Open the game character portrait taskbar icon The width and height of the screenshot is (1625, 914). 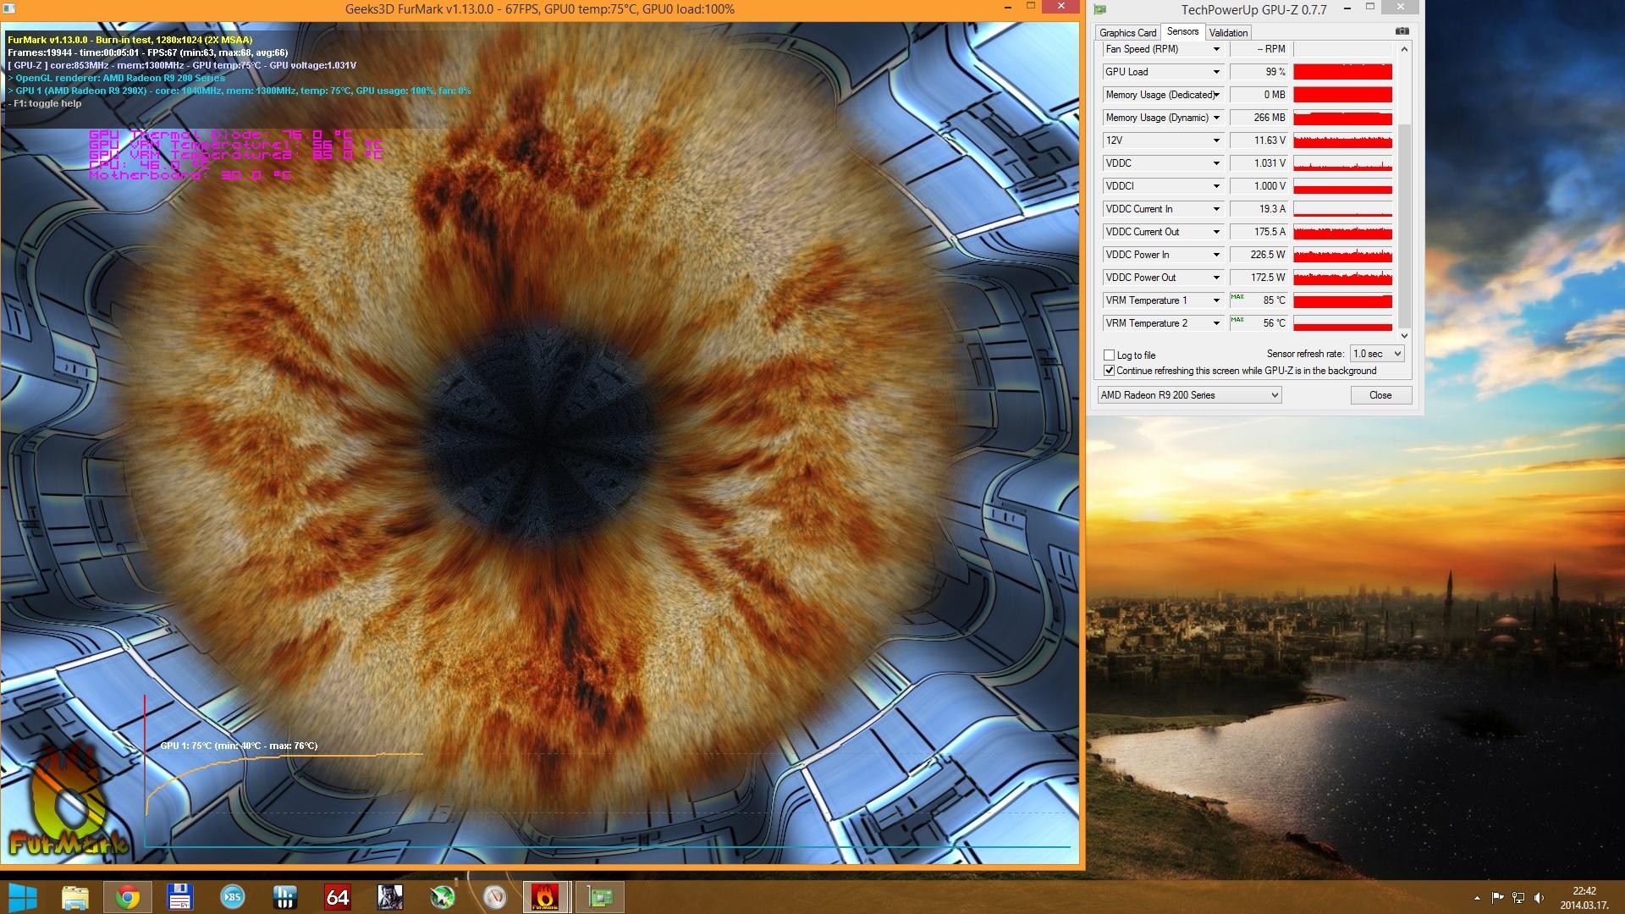390,897
